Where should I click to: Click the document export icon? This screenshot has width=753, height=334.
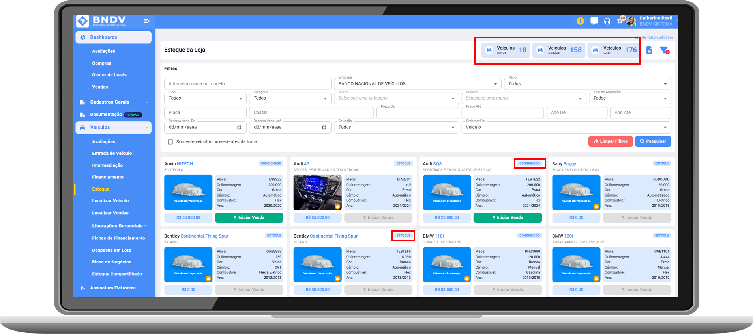click(x=649, y=50)
